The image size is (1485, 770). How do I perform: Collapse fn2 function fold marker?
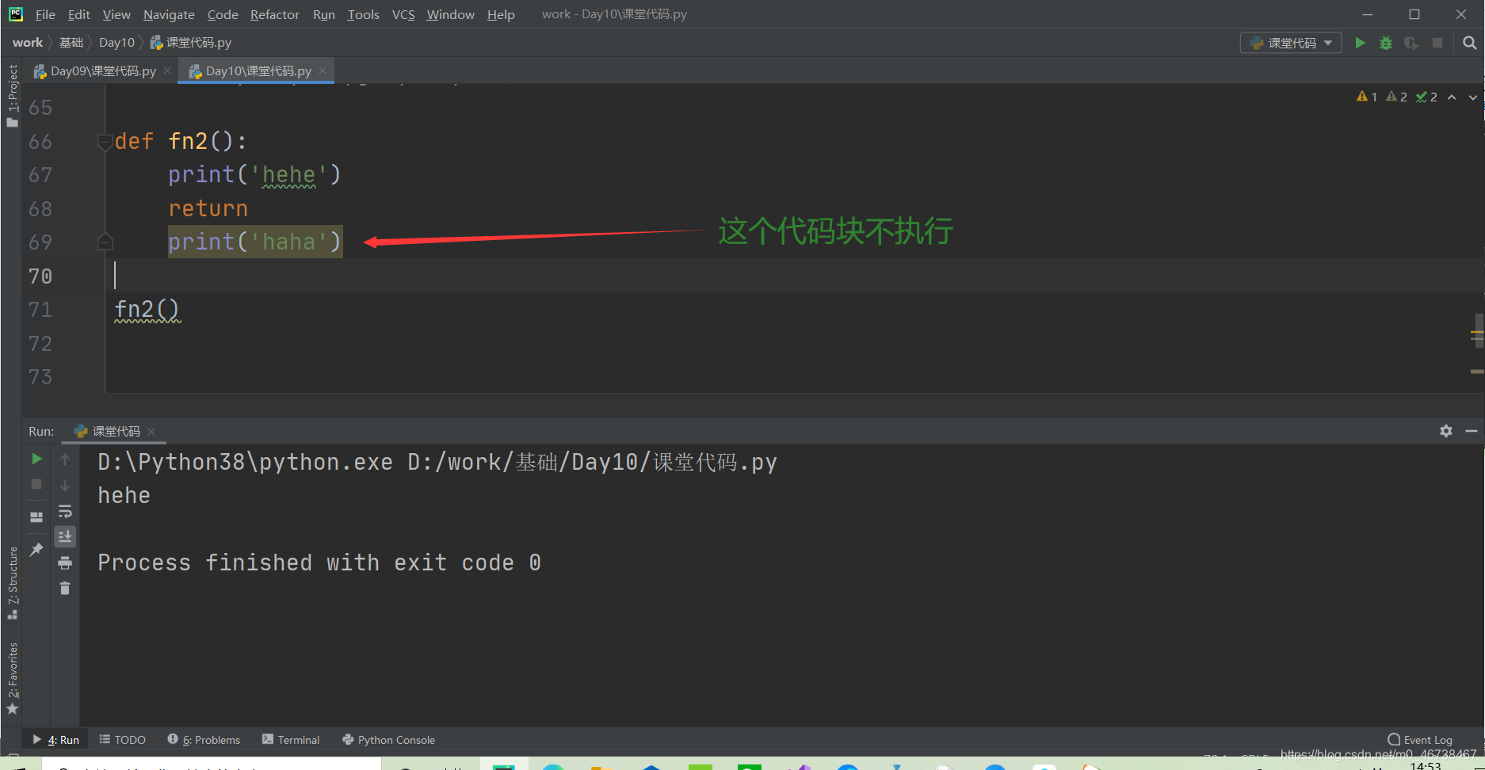105,142
